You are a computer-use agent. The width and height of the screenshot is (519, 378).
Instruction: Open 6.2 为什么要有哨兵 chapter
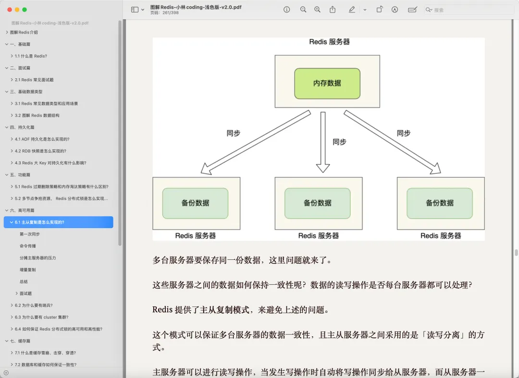coord(34,305)
